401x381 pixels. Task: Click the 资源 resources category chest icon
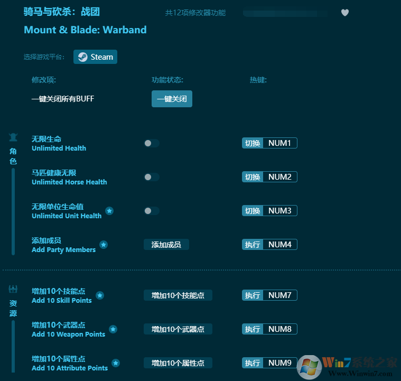point(13,289)
